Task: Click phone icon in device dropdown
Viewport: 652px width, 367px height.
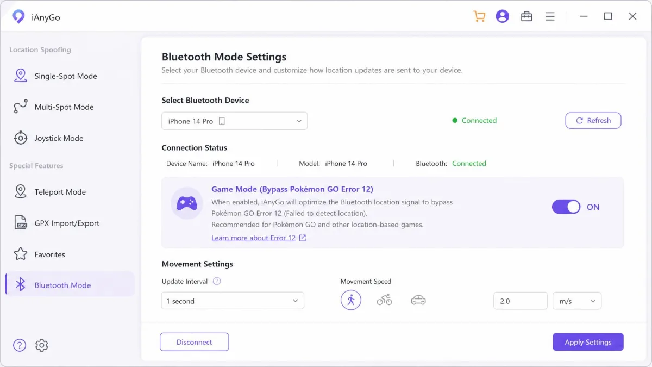Action: 222,121
